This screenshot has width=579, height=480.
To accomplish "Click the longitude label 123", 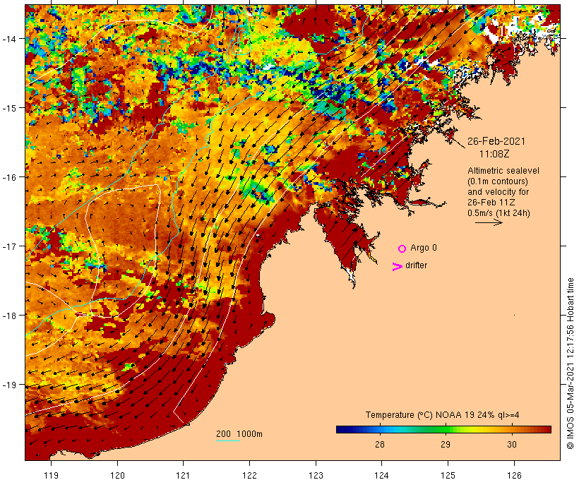I will 316,475.
